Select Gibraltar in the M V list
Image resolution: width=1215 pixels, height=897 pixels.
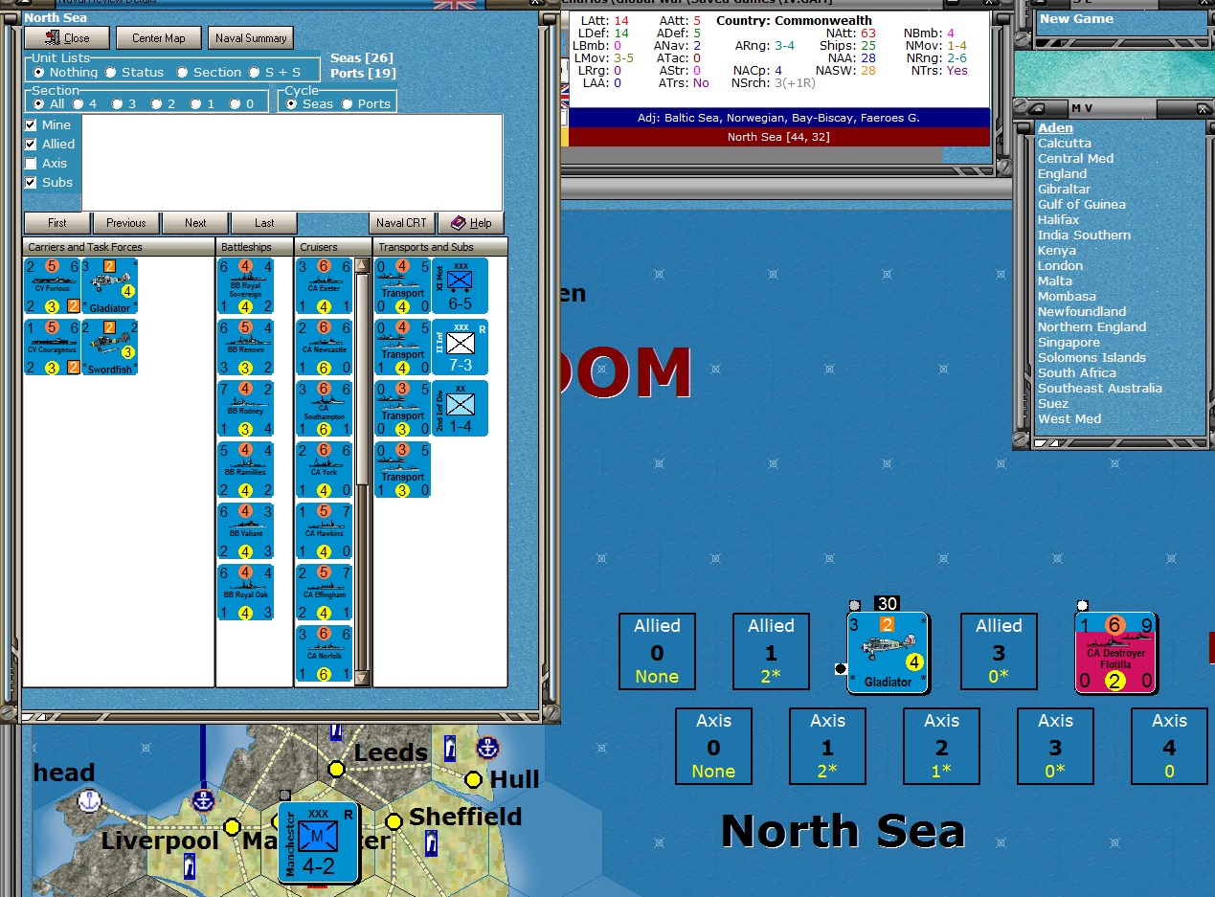(x=1064, y=189)
